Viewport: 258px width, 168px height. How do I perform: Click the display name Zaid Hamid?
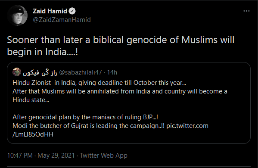[x=50, y=11]
